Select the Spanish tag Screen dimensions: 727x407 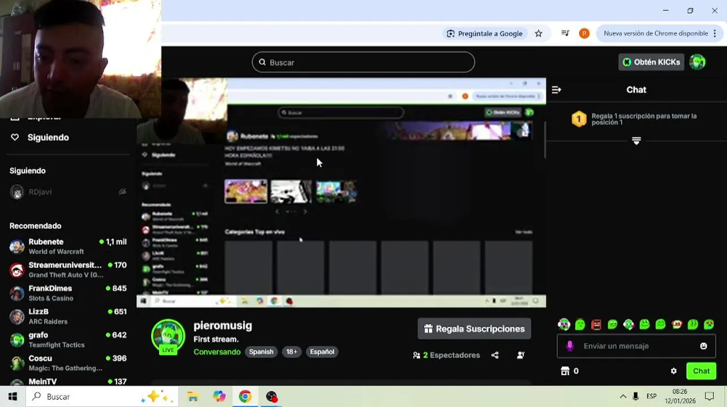pyautogui.click(x=261, y=352)
